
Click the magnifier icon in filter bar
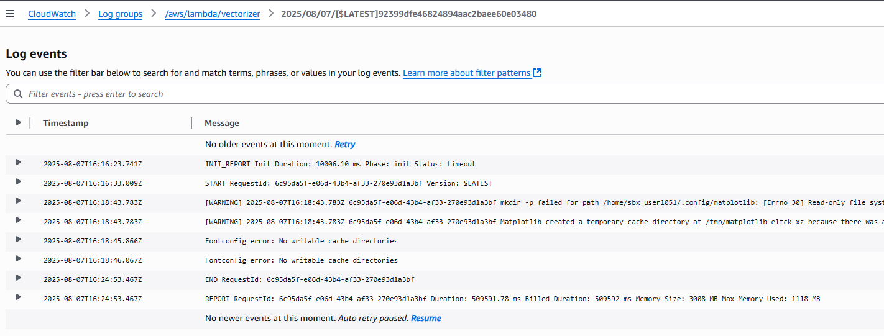pos(18,94)
